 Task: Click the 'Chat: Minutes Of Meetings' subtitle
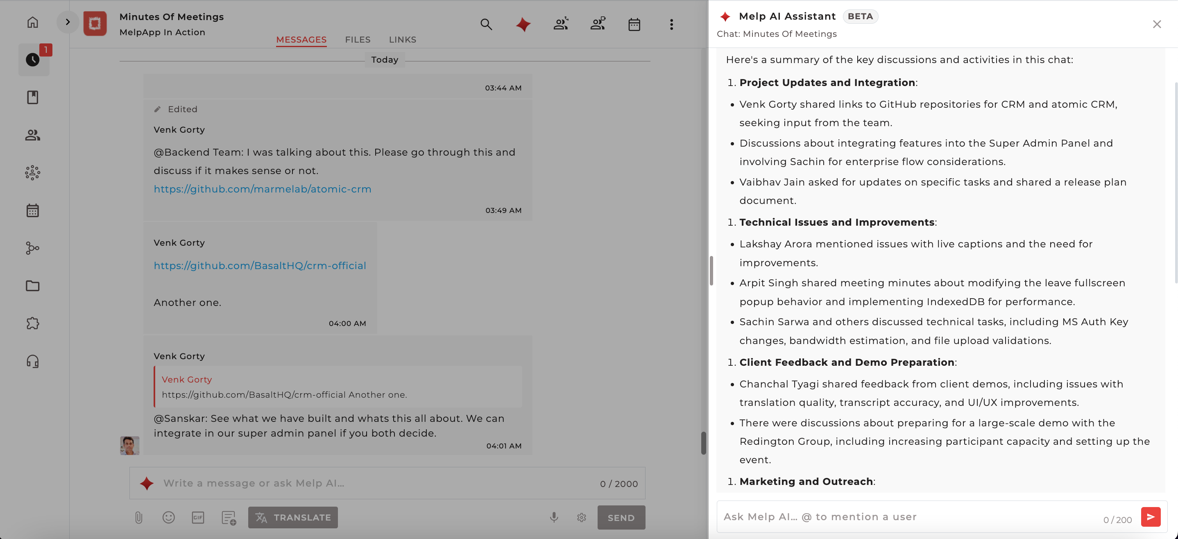point(777,34)
